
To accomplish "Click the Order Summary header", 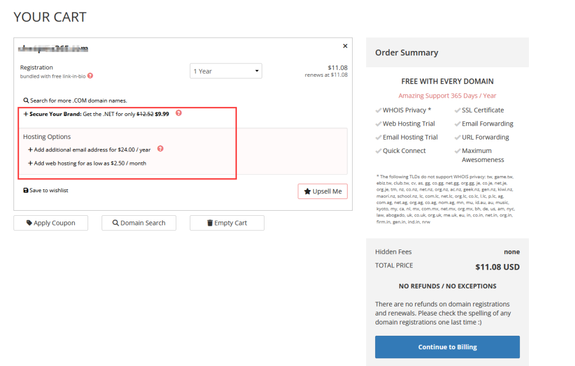I will point(407,53).
